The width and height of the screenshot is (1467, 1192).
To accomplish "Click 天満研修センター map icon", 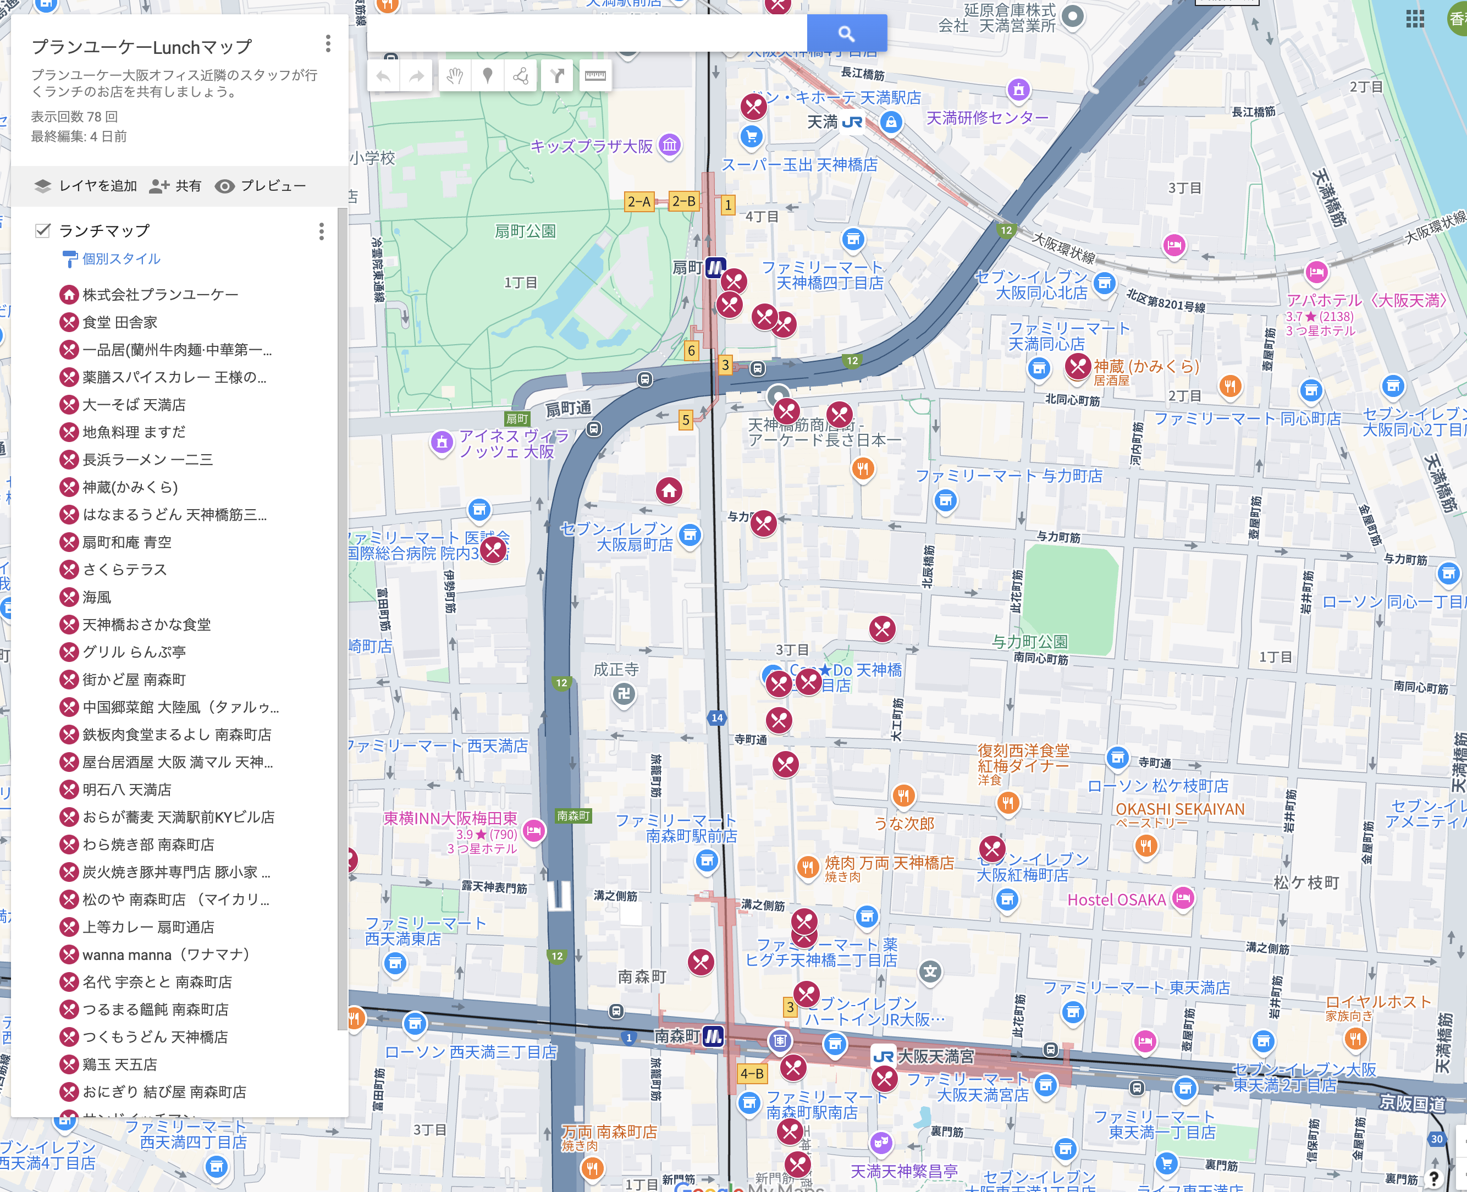I will coord(1018,89).
